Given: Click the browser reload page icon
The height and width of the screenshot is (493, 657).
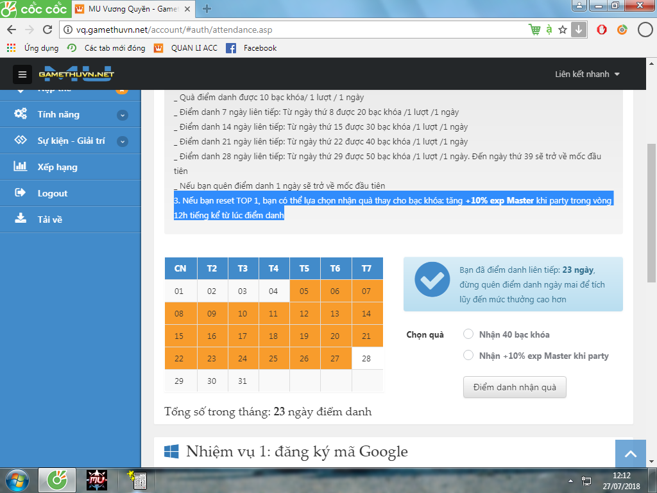Looking at the screenshot, I should 47,30.
